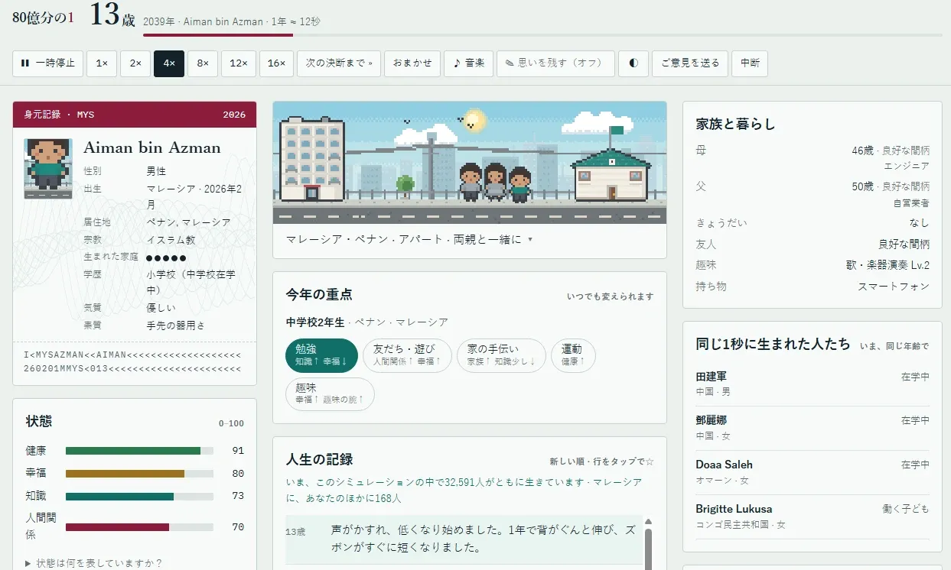Click the 持ち物 スマートフォン row
The width and height of the screenshot is (951, 570).
813,287
